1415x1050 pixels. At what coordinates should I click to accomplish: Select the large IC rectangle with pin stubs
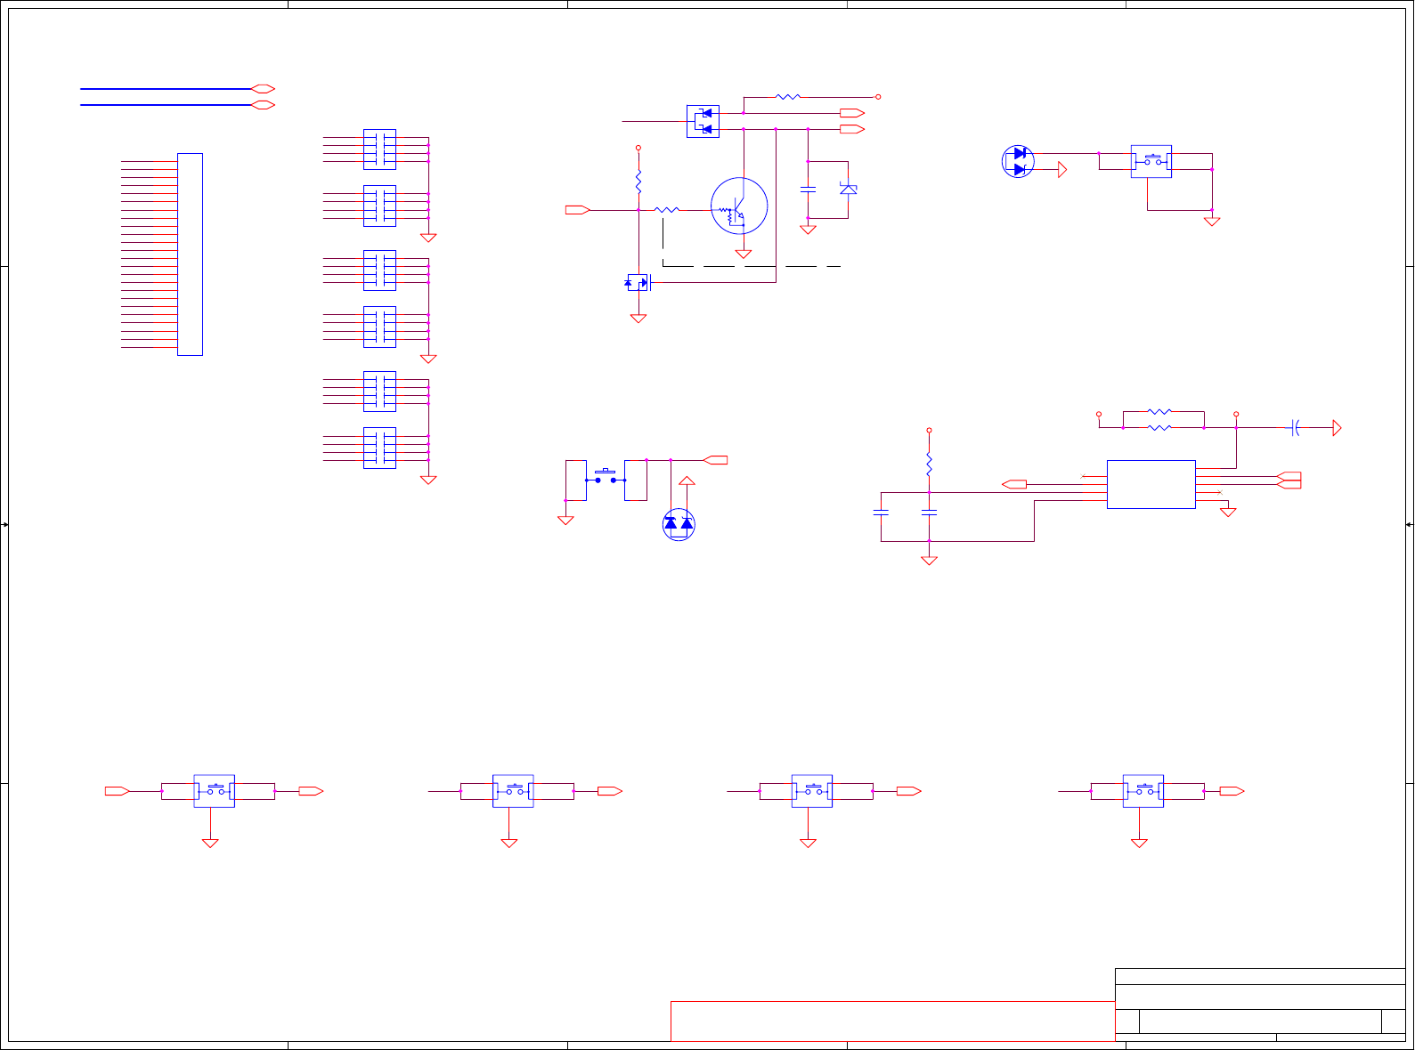[1151, 484]
